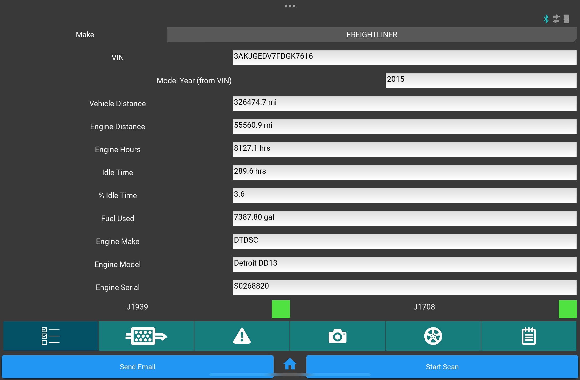
Task: Click the Fuel Used field value
Action: coord(404,218)
